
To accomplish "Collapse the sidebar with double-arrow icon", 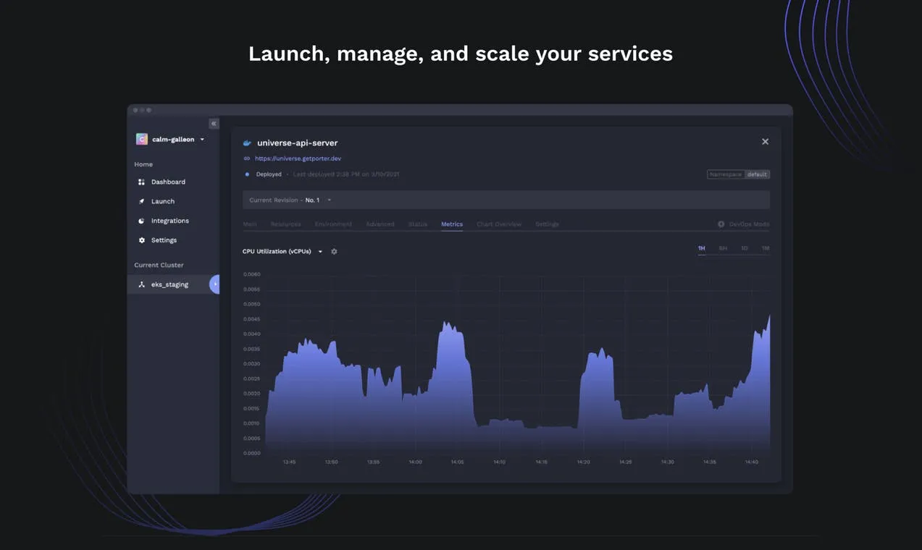I will 214,124.
